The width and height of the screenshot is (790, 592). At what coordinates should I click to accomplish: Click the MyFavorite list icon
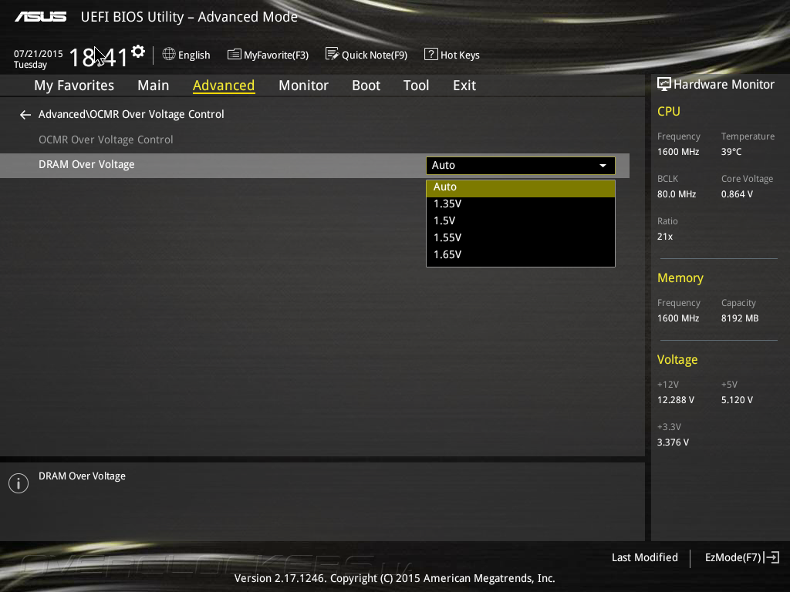(x=235, y=55)
